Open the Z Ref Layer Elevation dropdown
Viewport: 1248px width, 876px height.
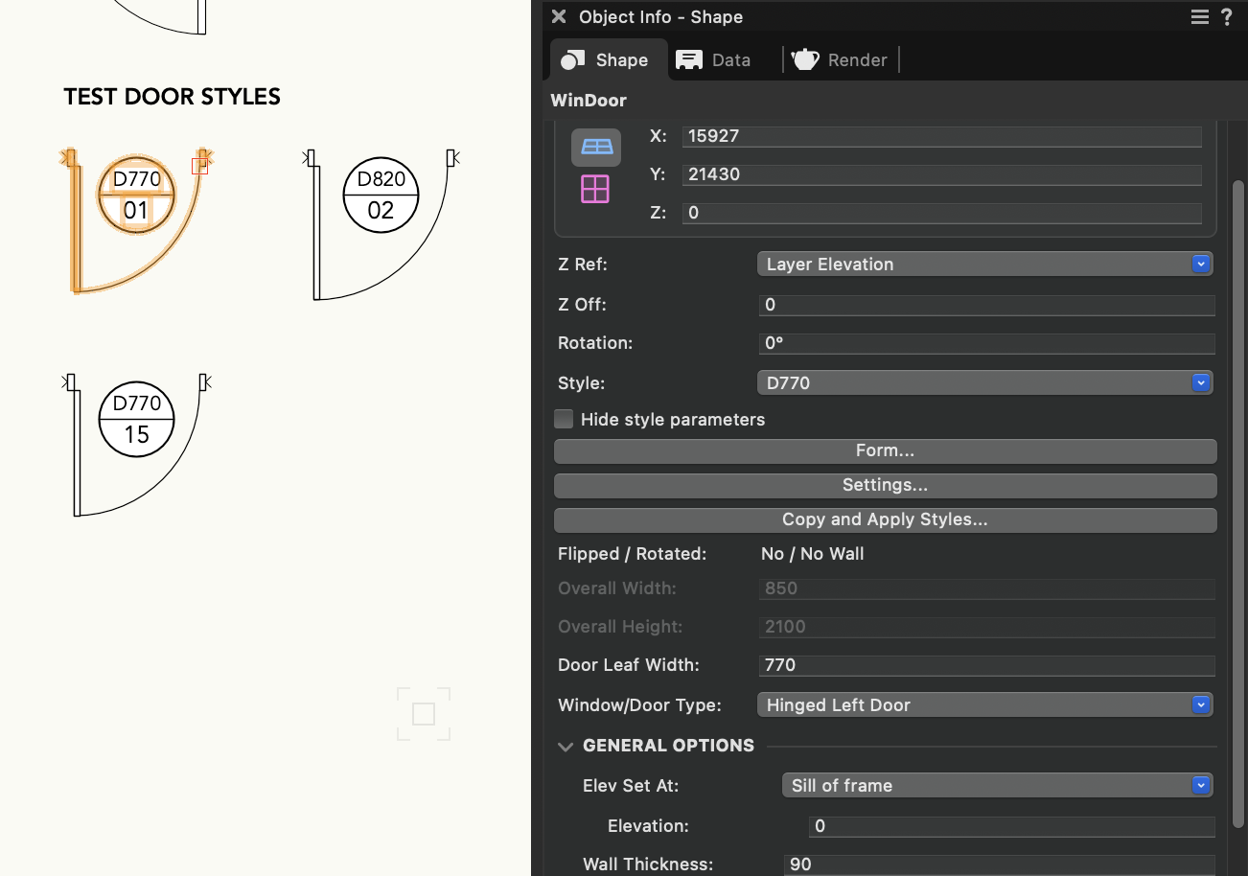984,265
